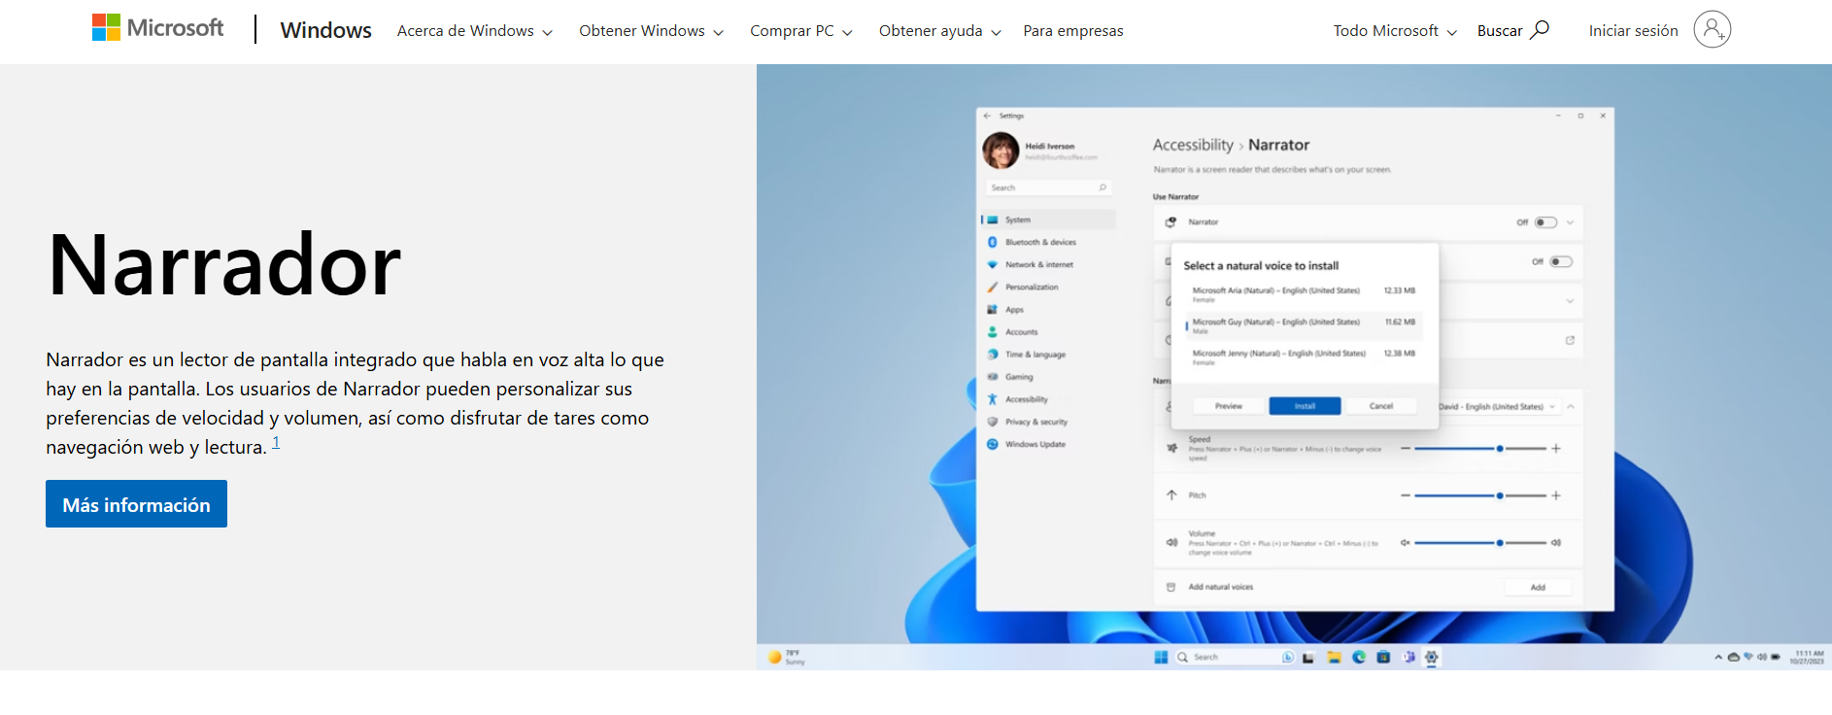Open Personalization in Settings sidebar
This screenshot has width=1832, height=715.
1032,287
